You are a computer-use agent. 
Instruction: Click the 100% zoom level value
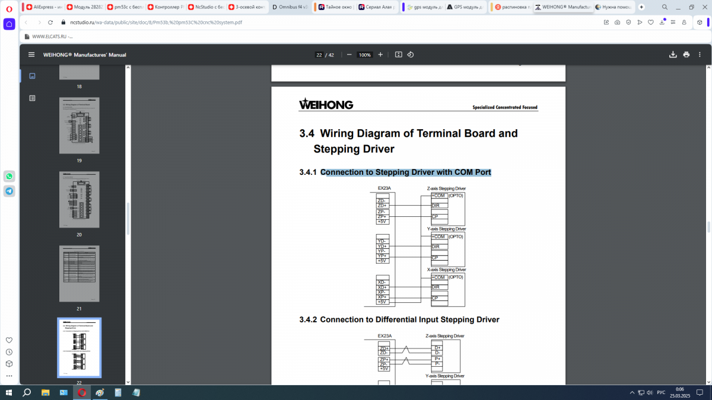click(x=365, y=55)
